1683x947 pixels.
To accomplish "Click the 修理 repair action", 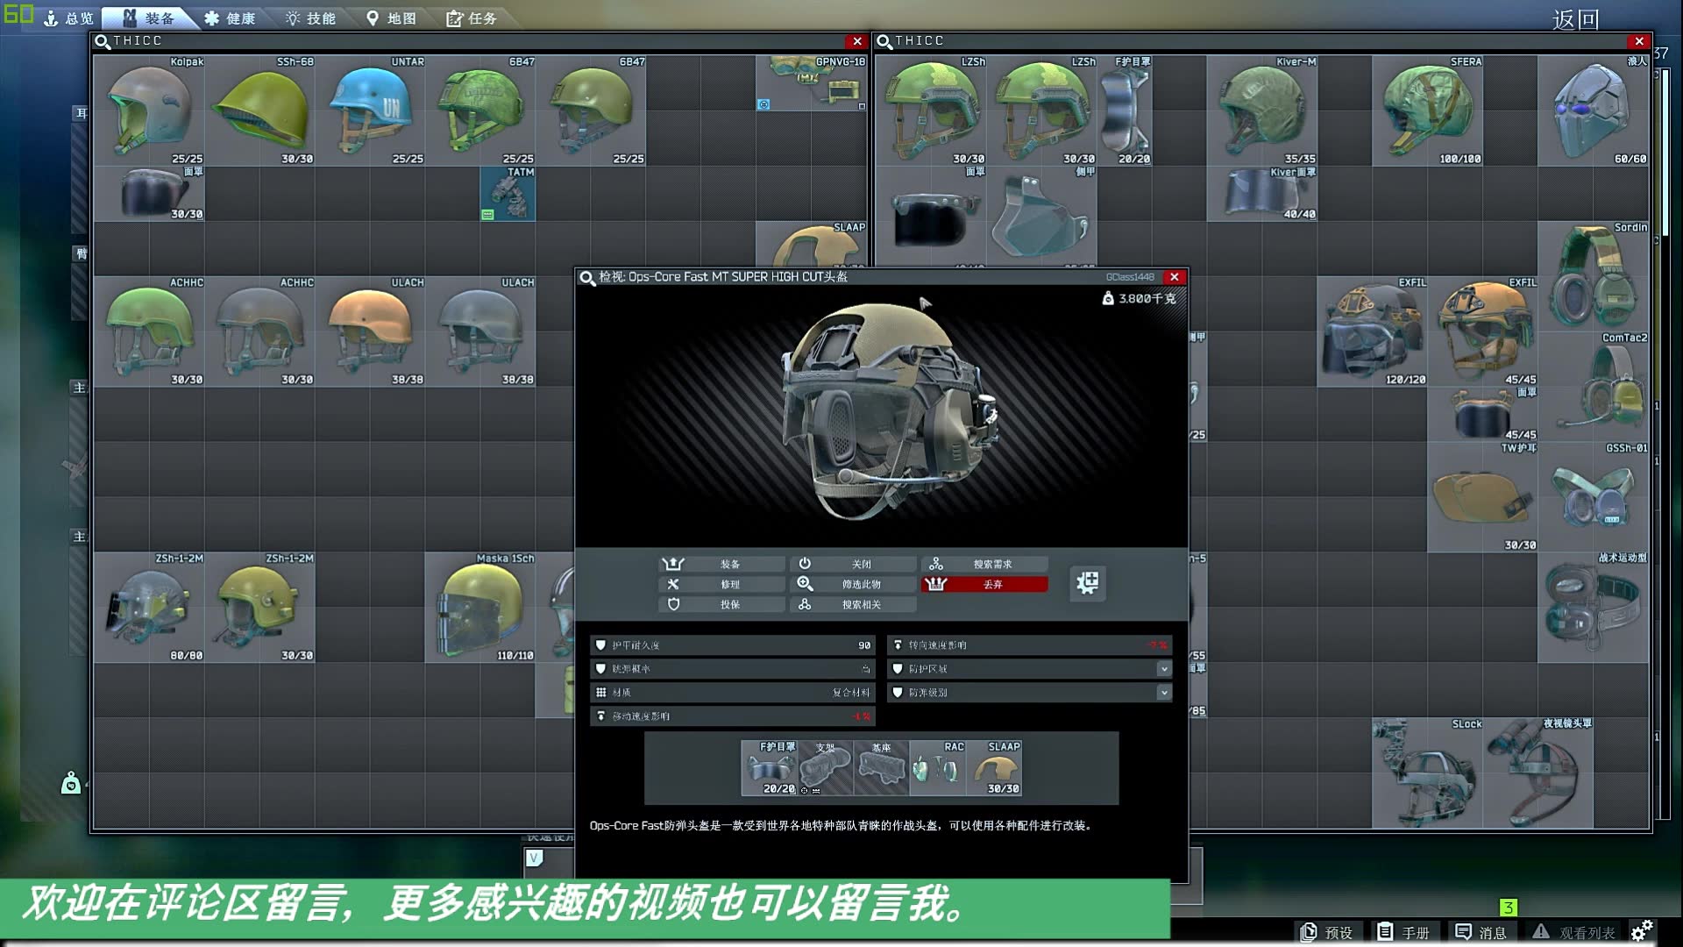I will point(721,584).
